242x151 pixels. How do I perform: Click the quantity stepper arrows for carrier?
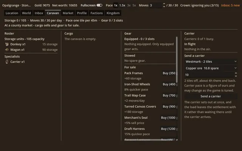[x=236, y=75]
